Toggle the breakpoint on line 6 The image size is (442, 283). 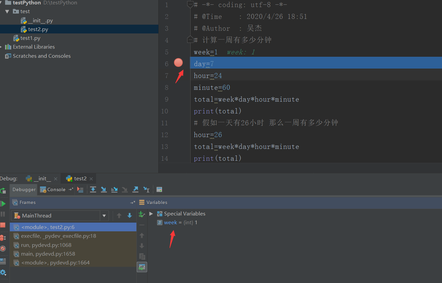tap(178, 62)
